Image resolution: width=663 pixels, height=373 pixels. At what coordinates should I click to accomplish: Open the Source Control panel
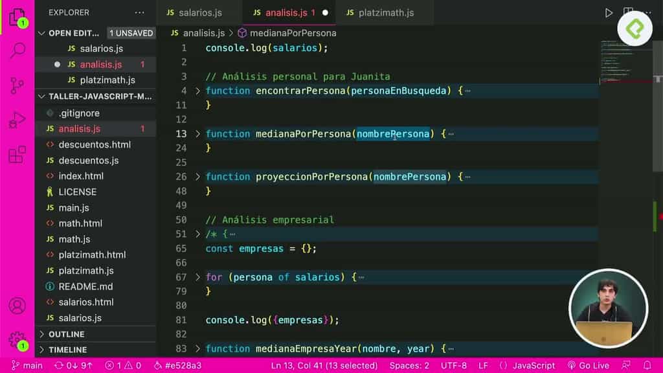pyautogui.click(x=17, y=85)
